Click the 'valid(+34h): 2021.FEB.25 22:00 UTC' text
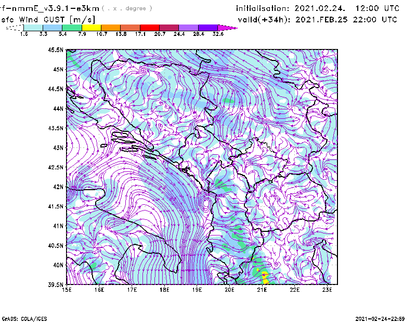This screenshot has width=416, height=322. [317, 20]
